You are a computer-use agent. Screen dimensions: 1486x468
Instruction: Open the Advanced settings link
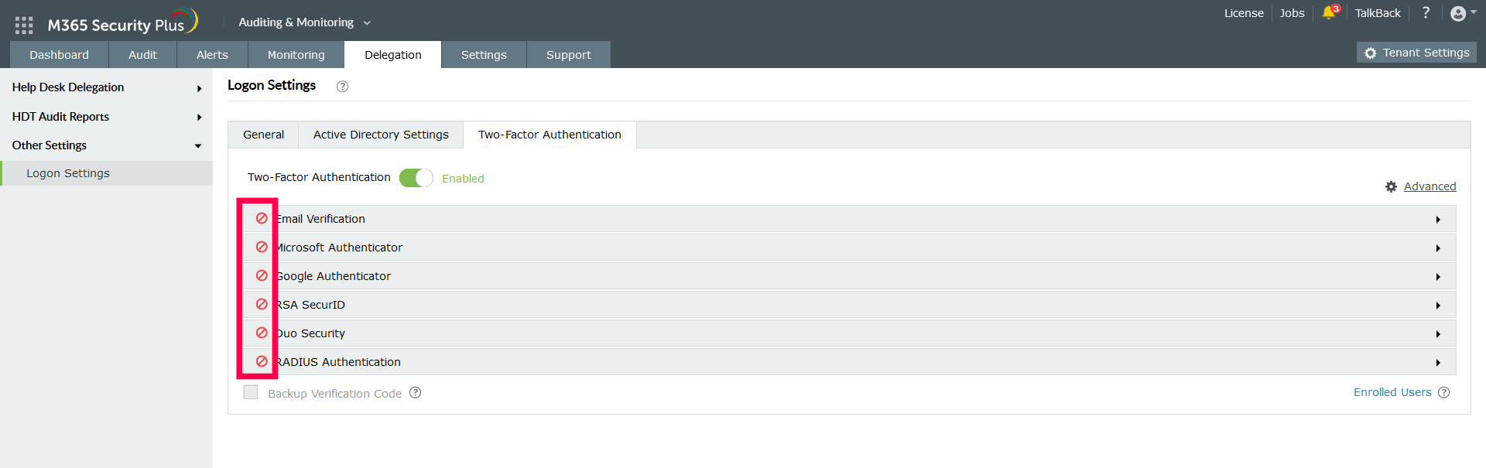(x=1430, y=186)
